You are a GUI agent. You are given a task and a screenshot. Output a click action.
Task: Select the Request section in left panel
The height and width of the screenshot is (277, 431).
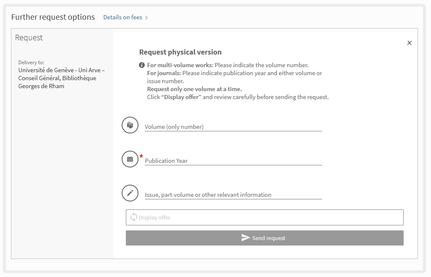pyautogui.click(x=29, y=38)
